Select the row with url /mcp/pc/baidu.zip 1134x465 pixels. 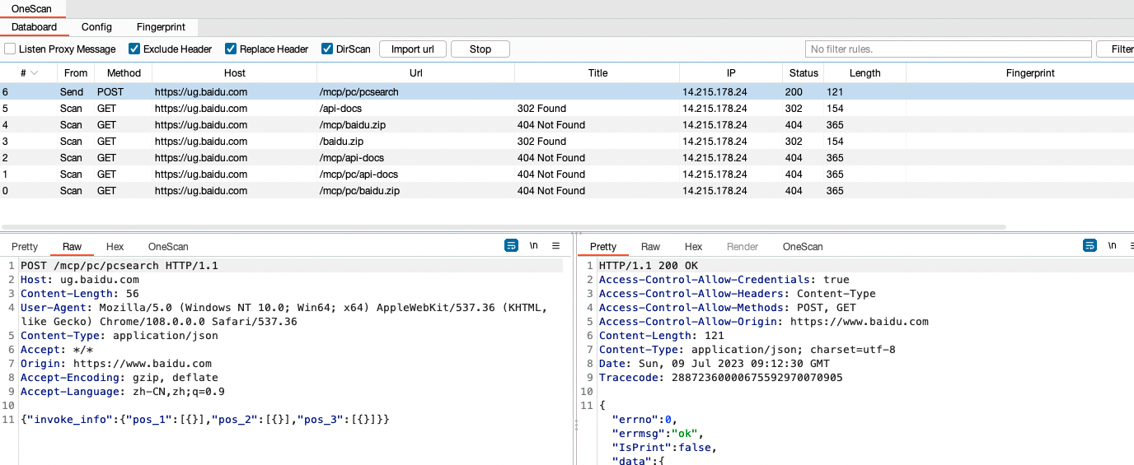click(567, 191)
